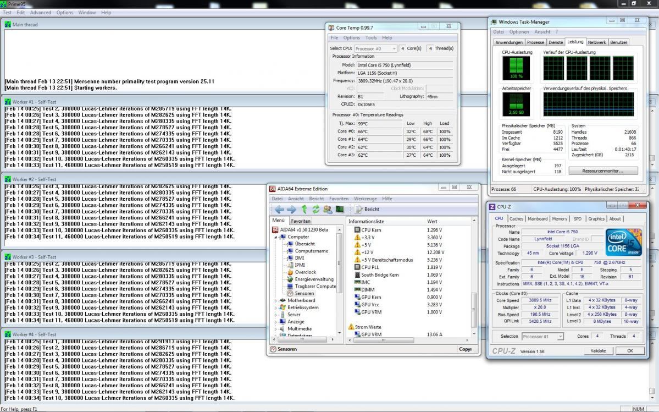Switch to the Memory tab in CPU-Z
The width and height of the screenshot is (659, 412).
click(x=560, y=218)
